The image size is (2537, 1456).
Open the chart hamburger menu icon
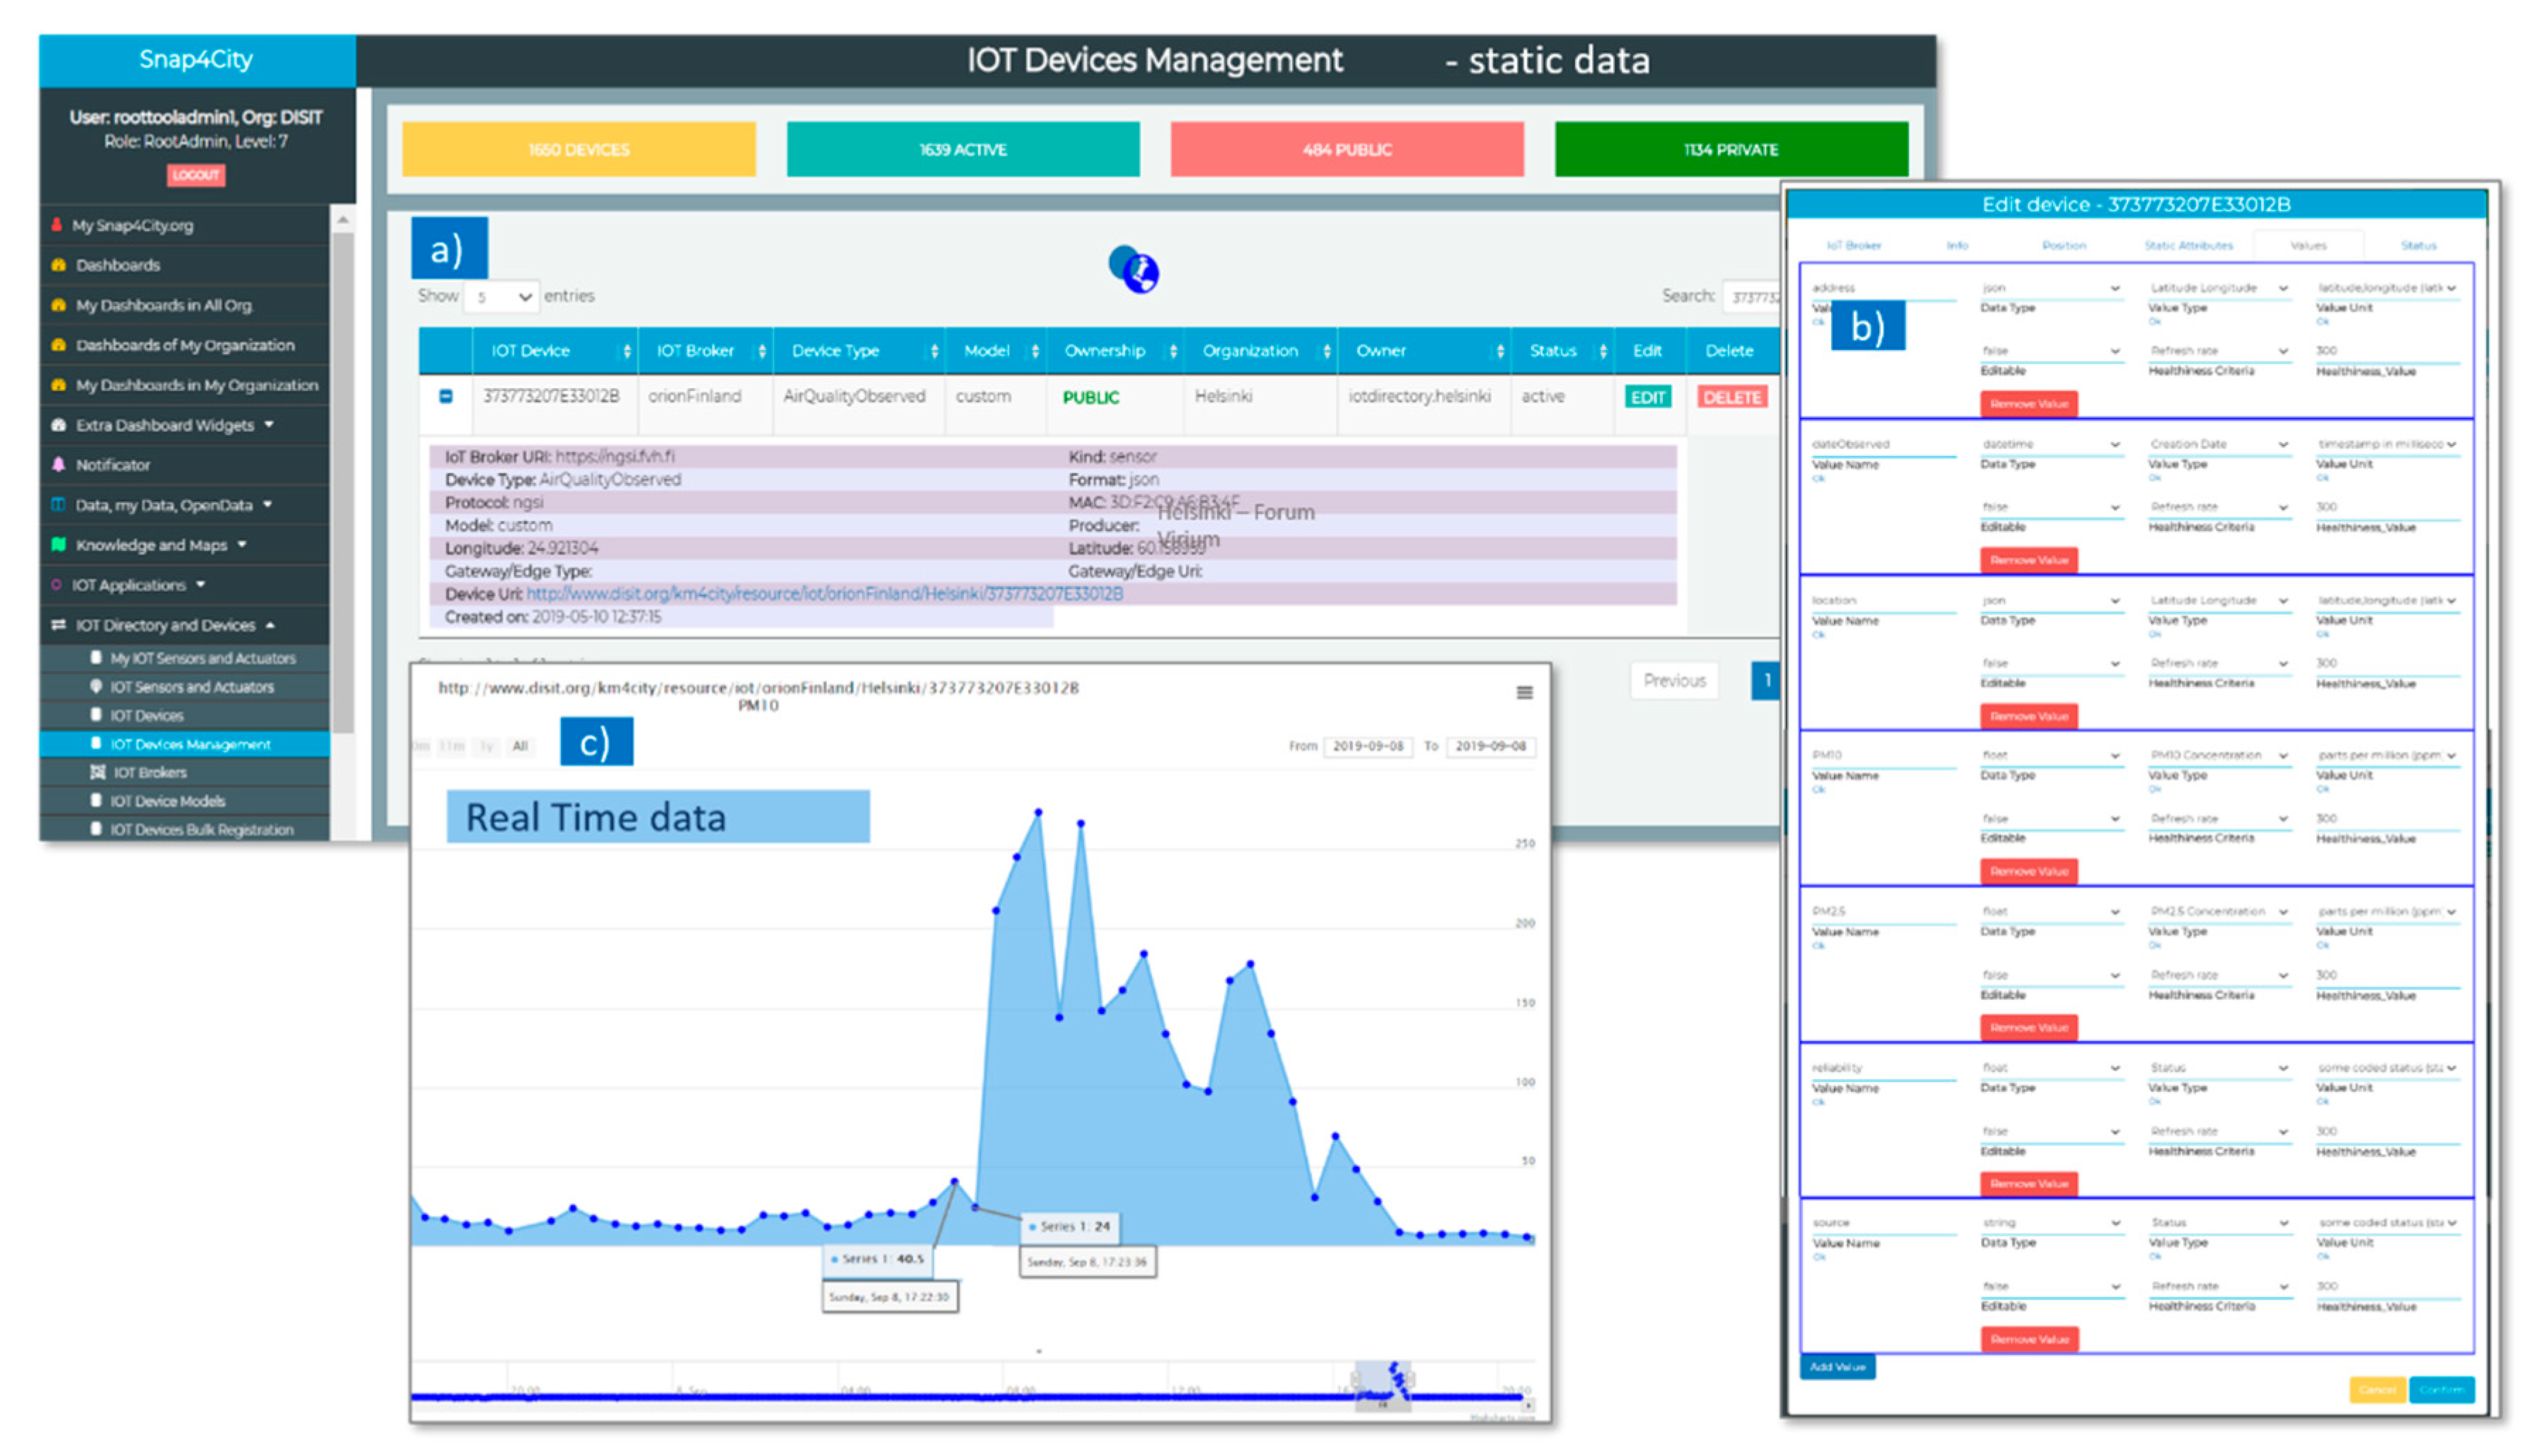1524,692
